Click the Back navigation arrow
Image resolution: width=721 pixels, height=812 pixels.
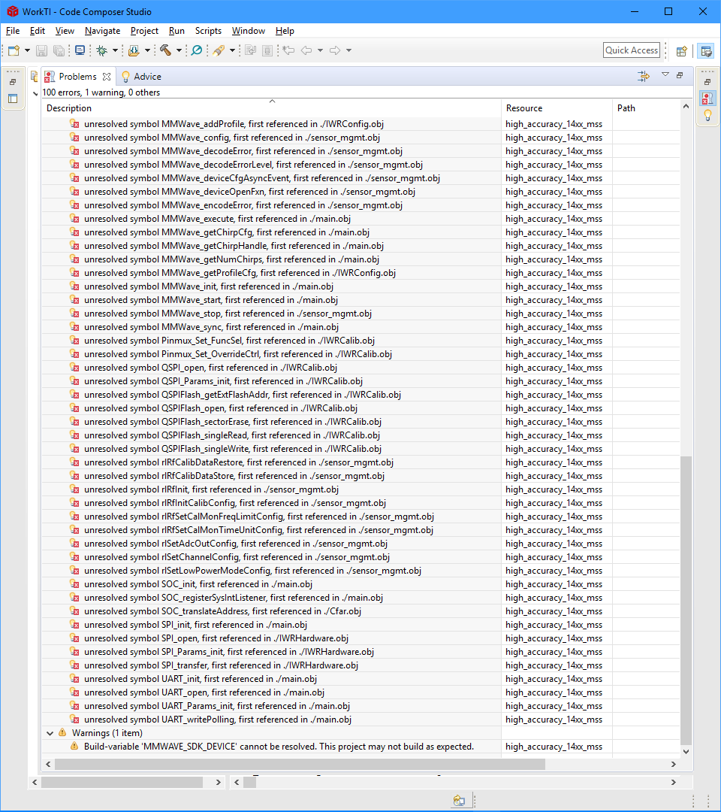[306, 50]
